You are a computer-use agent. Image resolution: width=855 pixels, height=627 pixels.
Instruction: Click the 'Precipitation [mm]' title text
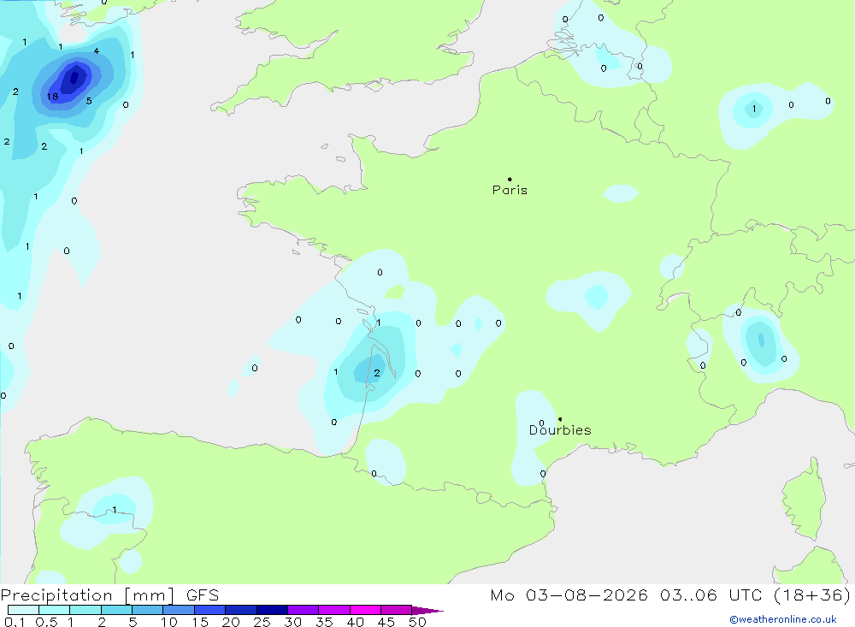click(x=87, y=594)
